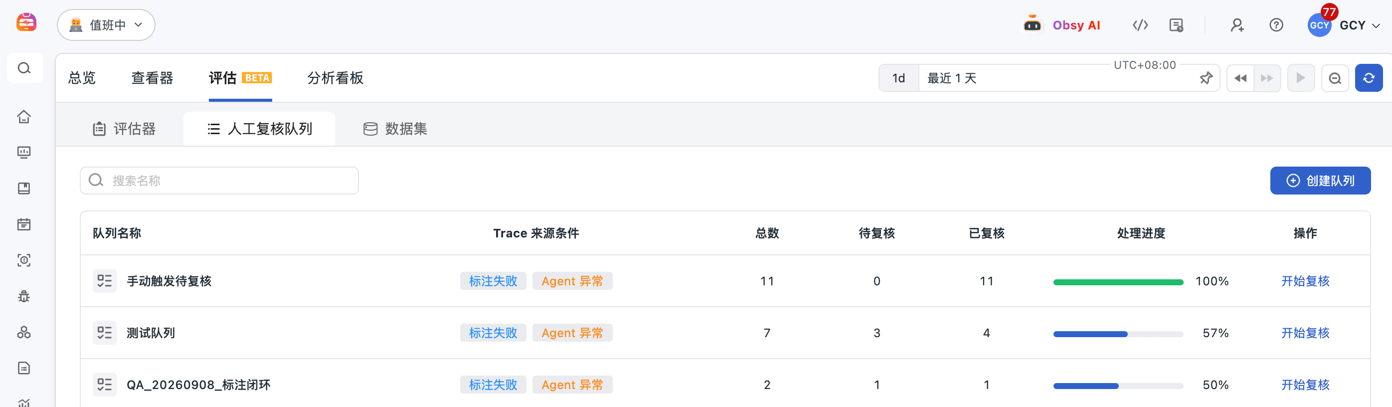Open the help question mark icon
The height and width of the screenshot is (407, 1392).
pyautogui.click(x=1276, y=25)
